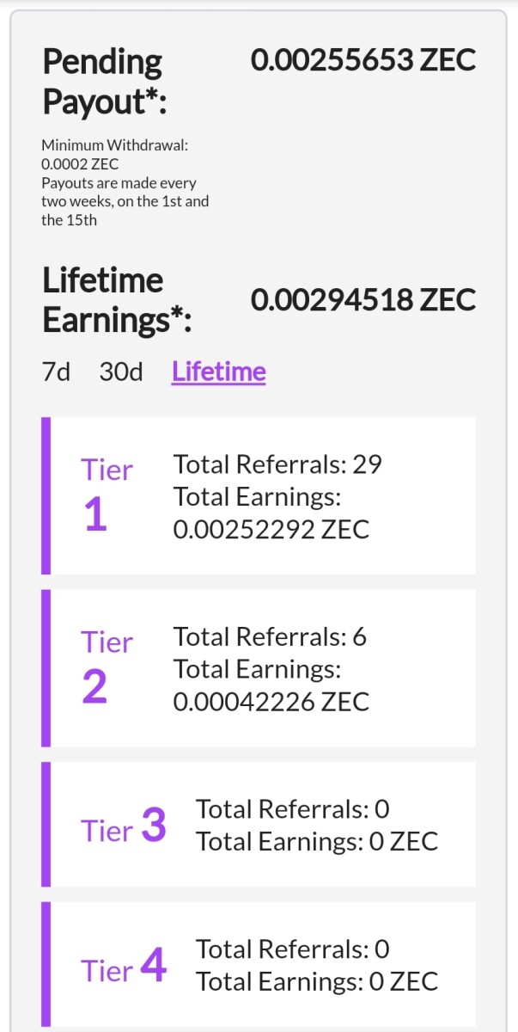Click Tier 2 Total Referrals: 6

[270, 636]
